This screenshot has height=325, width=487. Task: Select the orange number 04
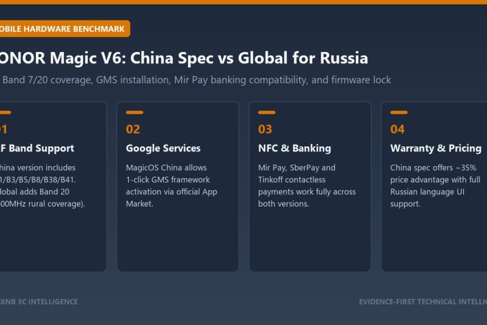(x=397, y=129)
